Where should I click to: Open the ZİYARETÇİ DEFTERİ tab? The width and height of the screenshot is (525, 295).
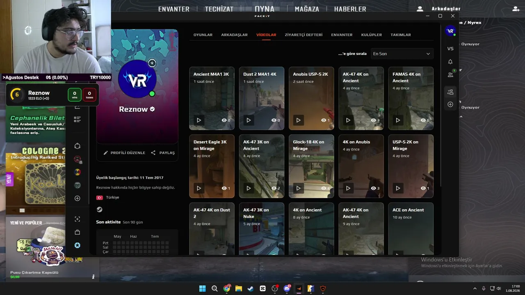(304, 35)
